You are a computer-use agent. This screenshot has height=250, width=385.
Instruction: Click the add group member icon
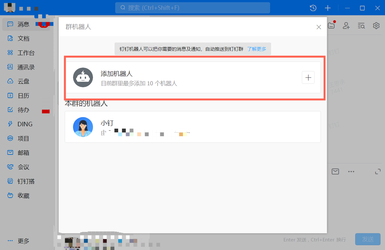pyautogui.click(x=346, y=26)
